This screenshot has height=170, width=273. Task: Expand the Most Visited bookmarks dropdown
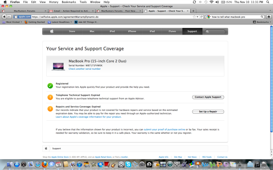coord(12,22)
